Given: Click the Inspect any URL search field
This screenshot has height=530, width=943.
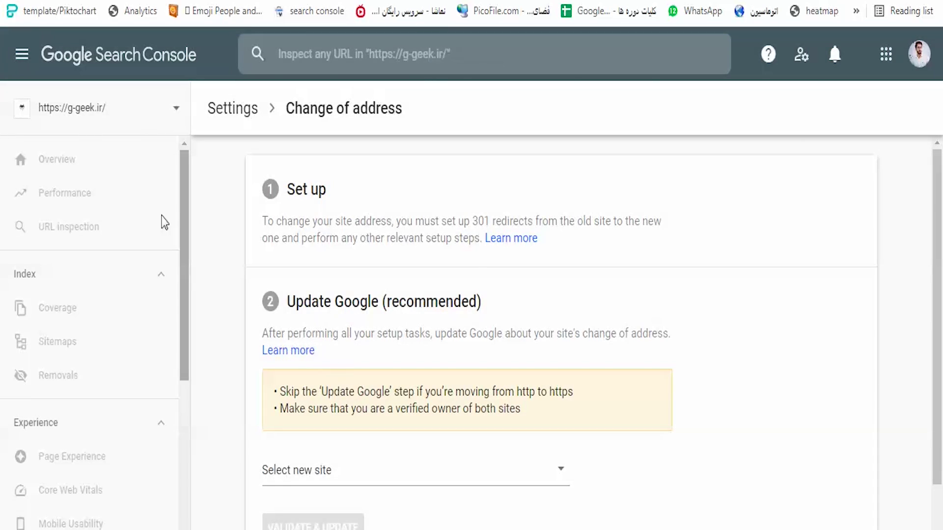Looking at the screenshot, I should (x=484, y=54).
